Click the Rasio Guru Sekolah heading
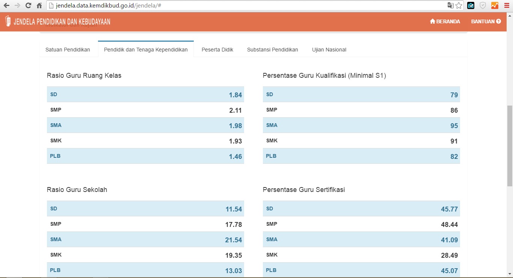Screen dimensions: 513x278 [77, 190]
